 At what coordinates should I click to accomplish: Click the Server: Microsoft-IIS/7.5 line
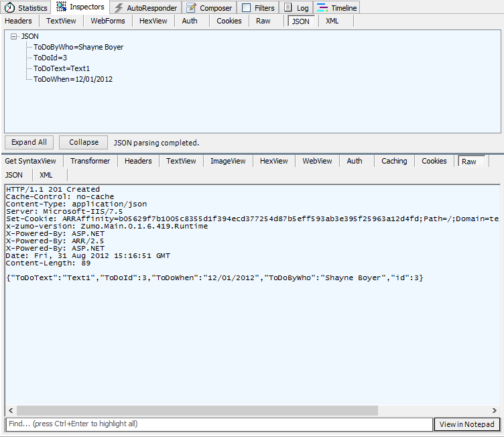coord(64,211)
